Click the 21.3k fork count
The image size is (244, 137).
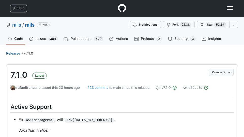[x=186, y=25]
